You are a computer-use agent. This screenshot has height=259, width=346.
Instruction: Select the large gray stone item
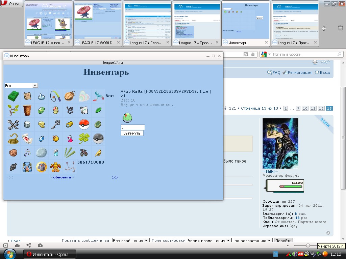pos(42,153)
